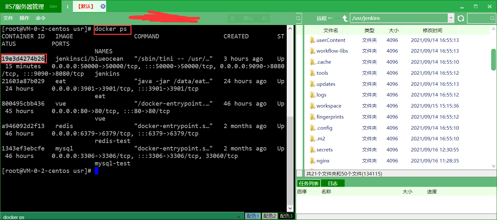Image resolution: width=497 pixels, height=220 pixels.
Task: Click the SSH label in title bar
Action: pos(53,6)
